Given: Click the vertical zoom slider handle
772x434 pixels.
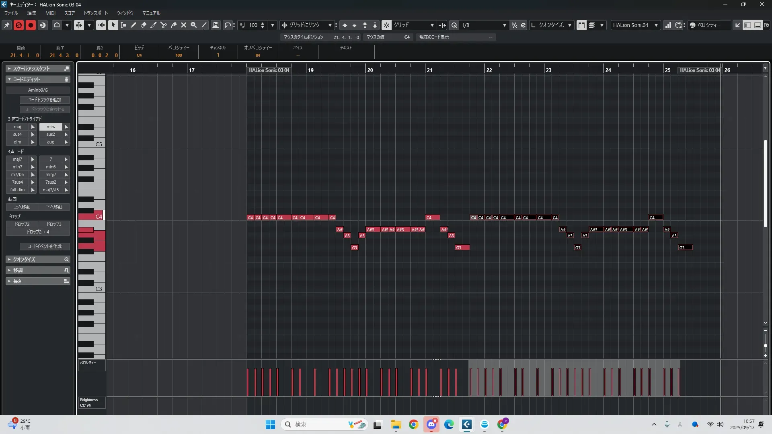Looking at the screenshot, I should (765, 346).
